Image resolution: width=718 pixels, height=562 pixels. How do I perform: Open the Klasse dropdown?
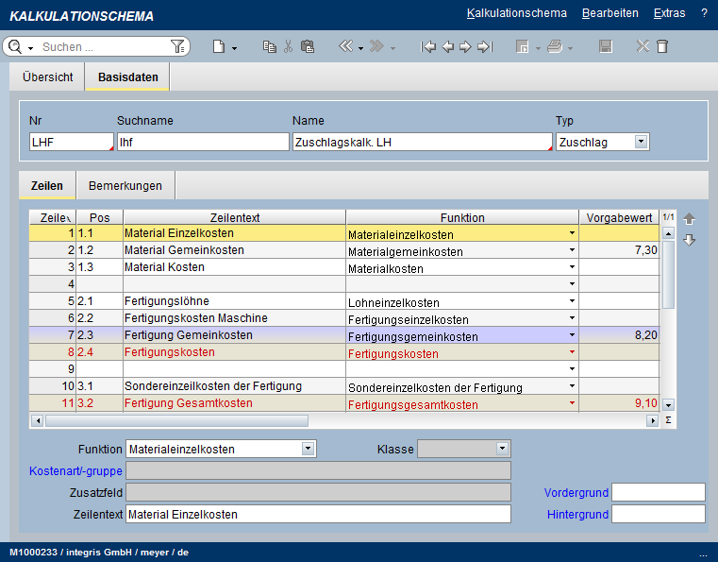click(x=502, y=449)
